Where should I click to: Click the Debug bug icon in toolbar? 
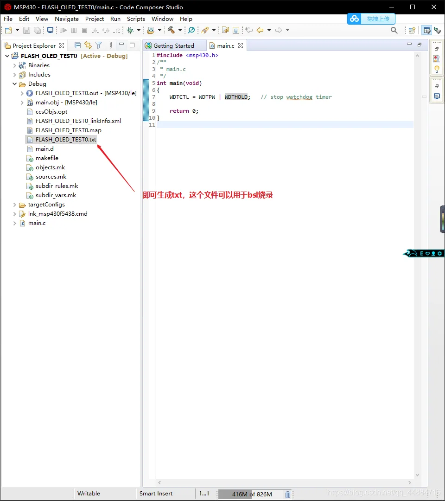tap(130, 30)
